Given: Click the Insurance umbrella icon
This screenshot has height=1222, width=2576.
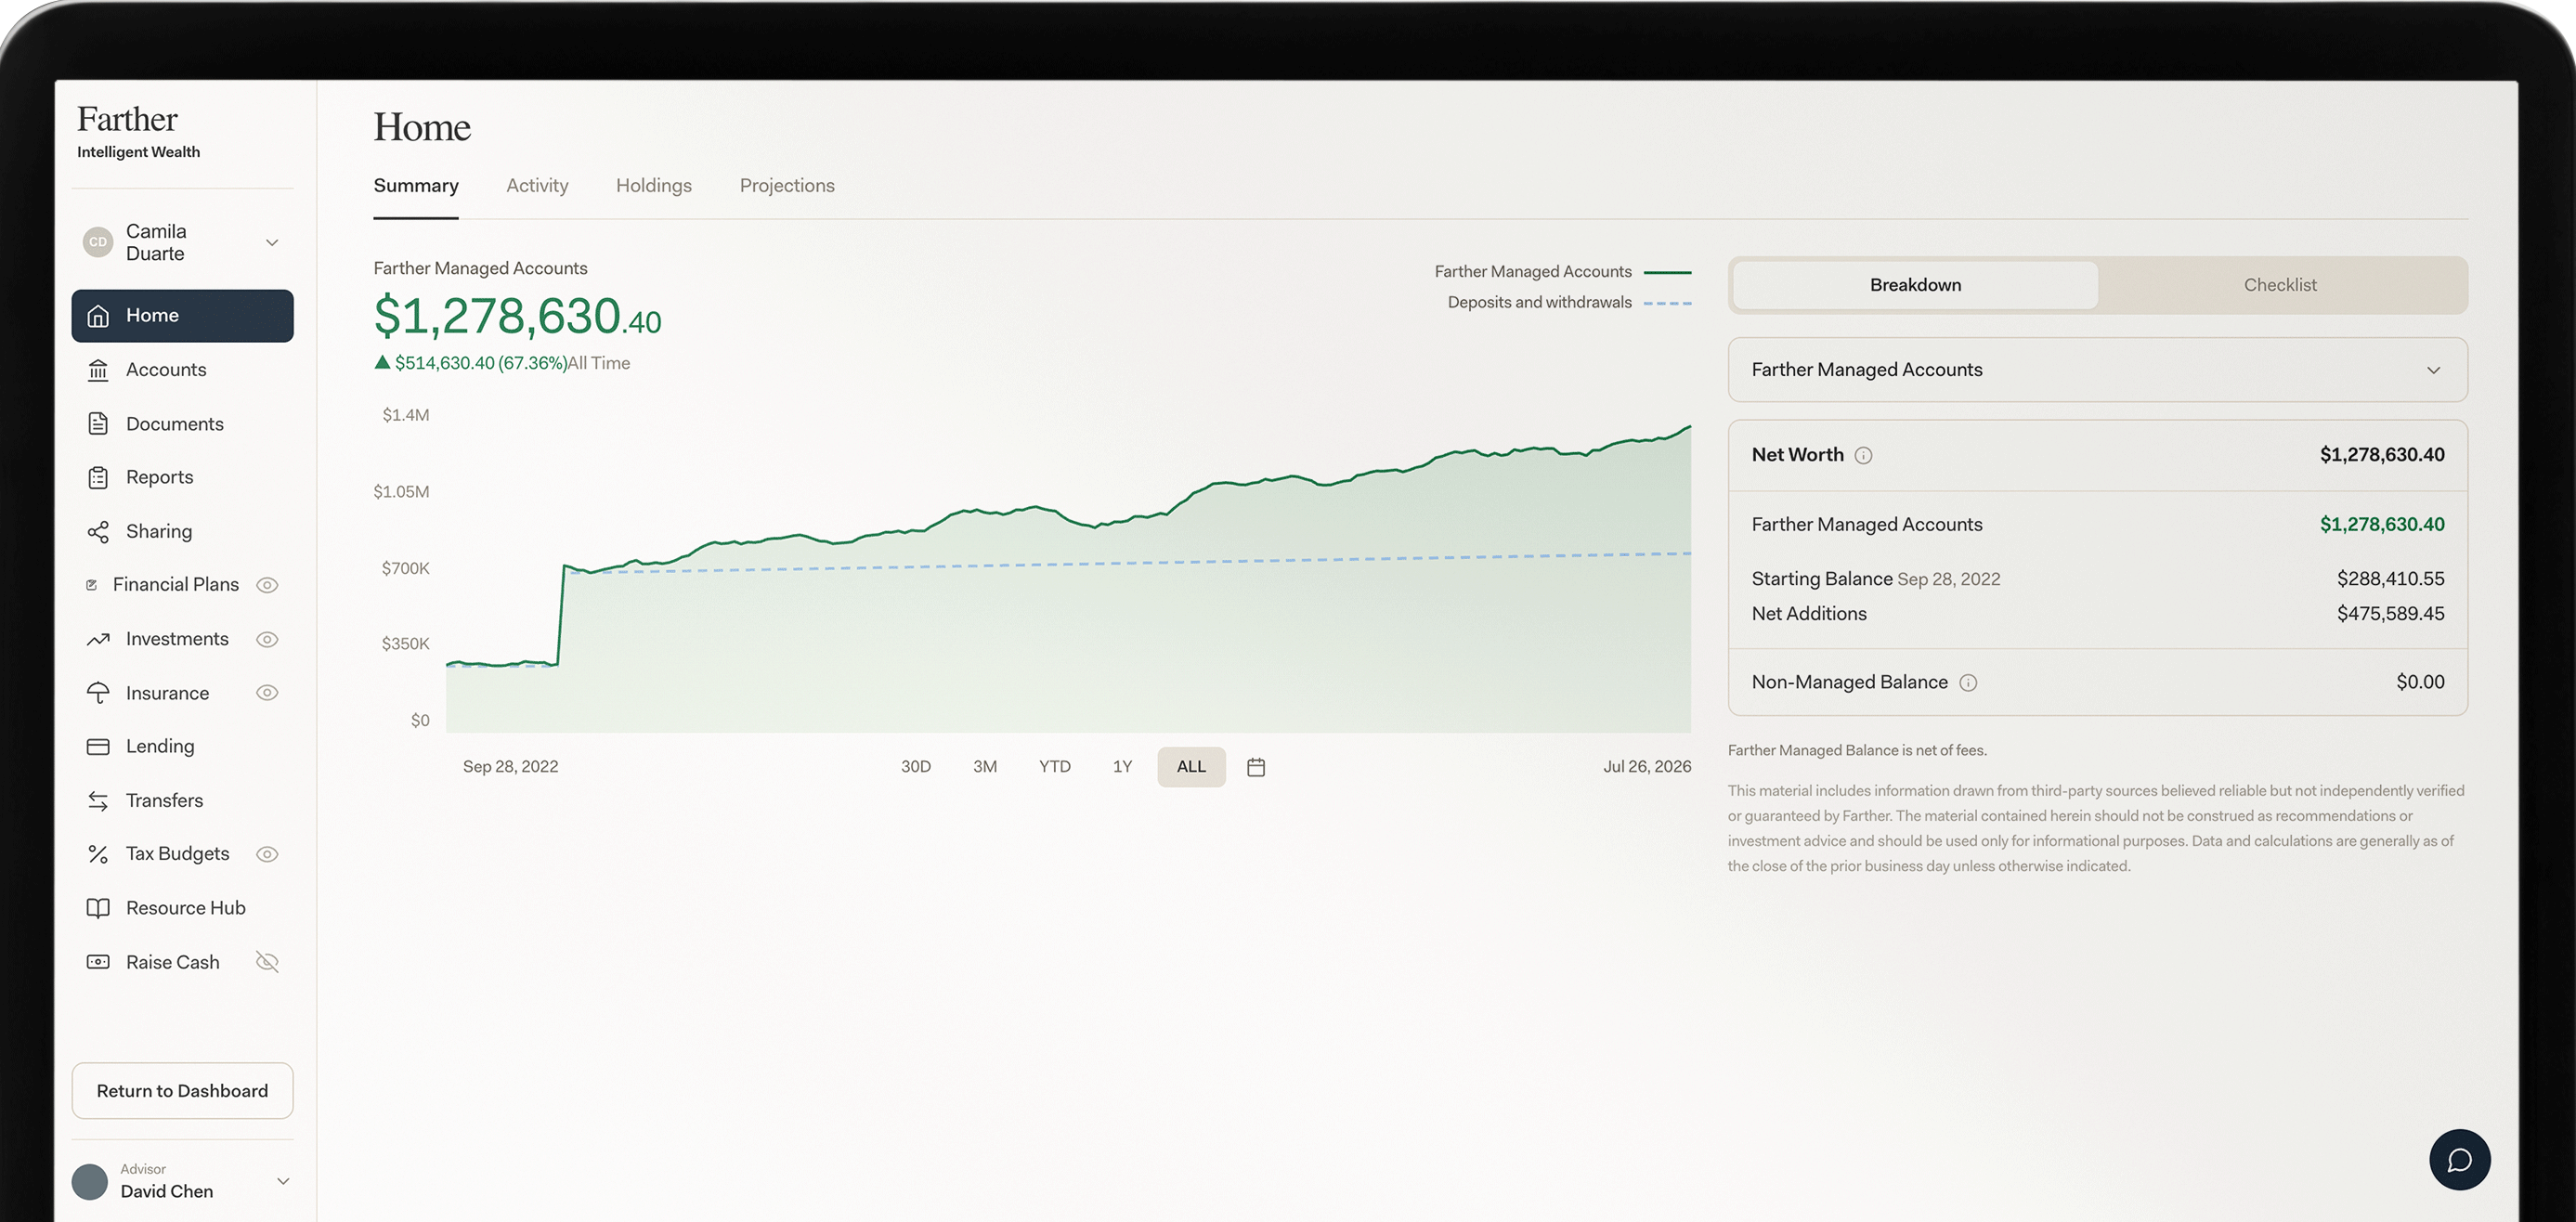Looking at the screenshot, I should click(98, 693).
